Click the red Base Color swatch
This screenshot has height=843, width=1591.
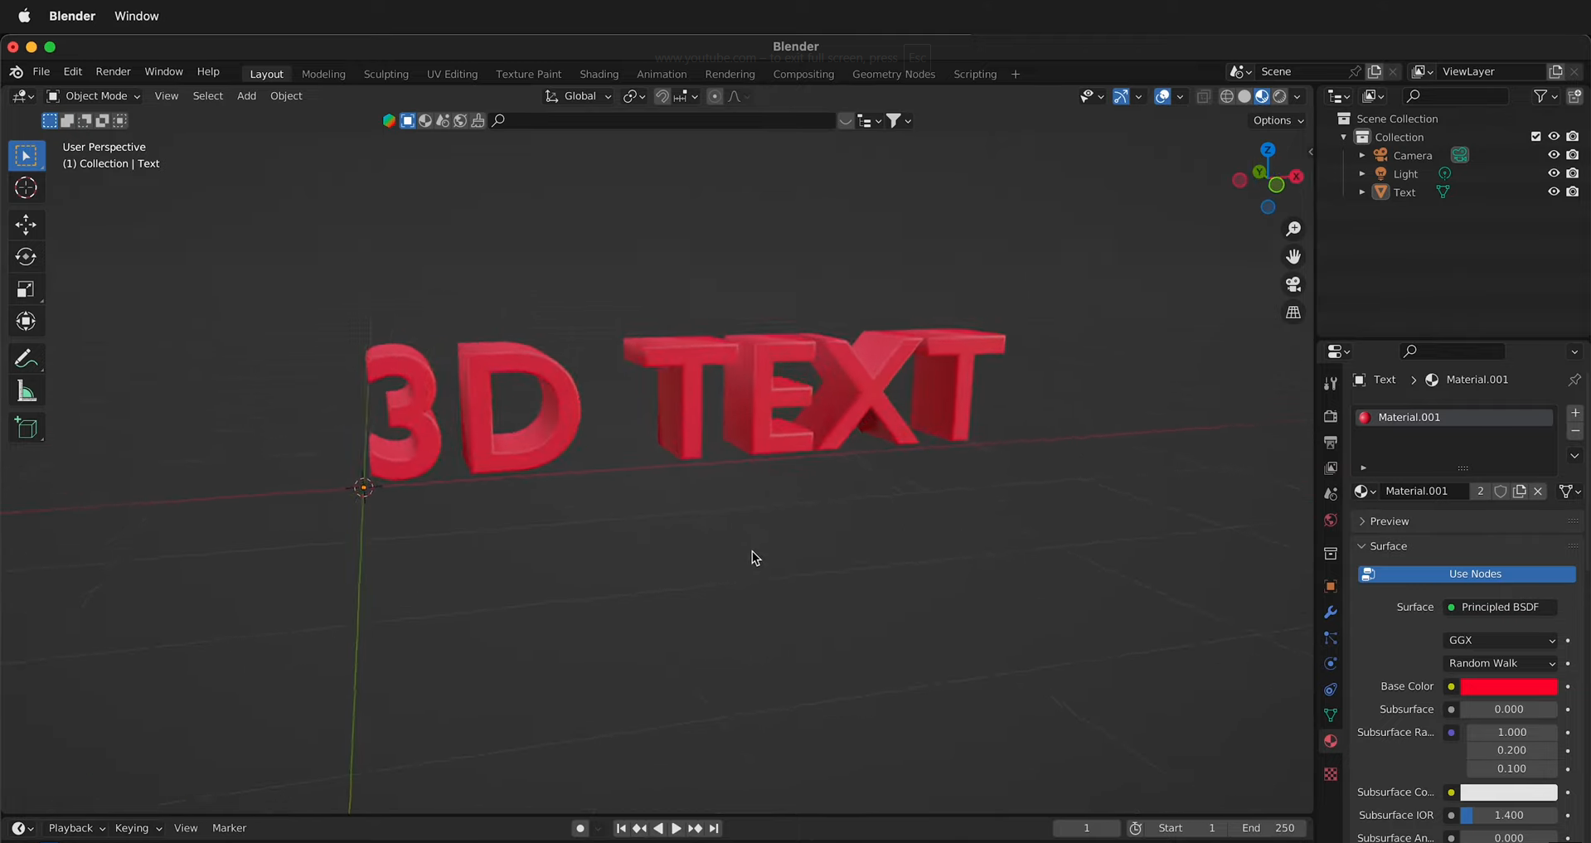(x=1509, y=686)
